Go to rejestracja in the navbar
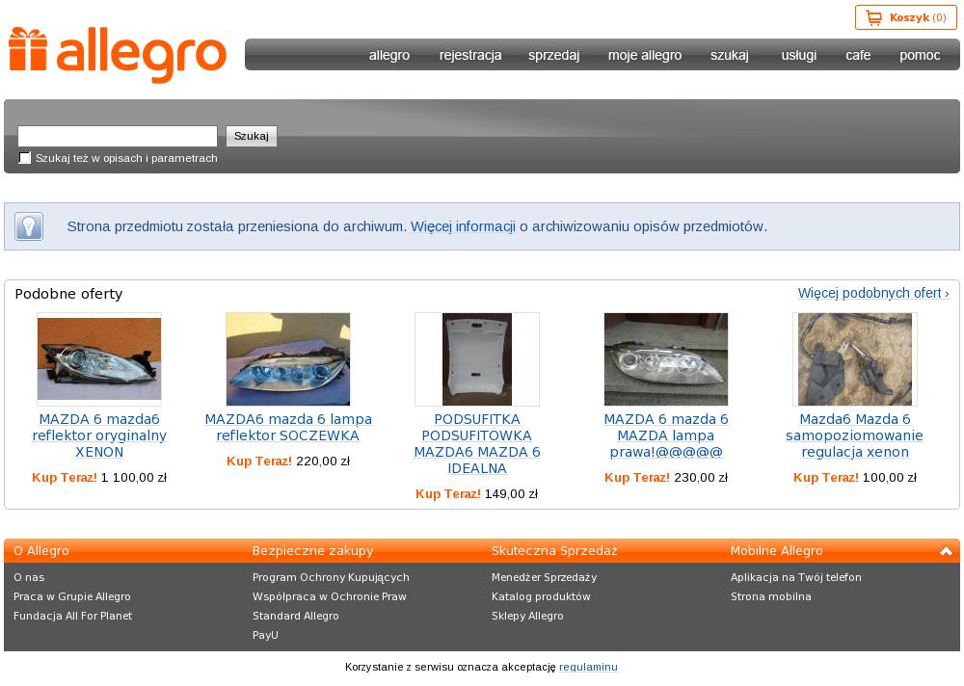This screenshot has height=686, width=964. 470,55
